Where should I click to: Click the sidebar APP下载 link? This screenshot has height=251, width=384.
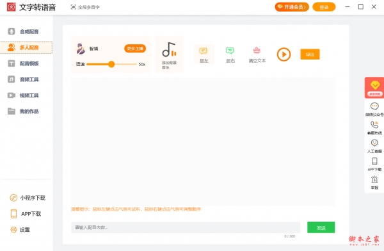click(26, 213)
